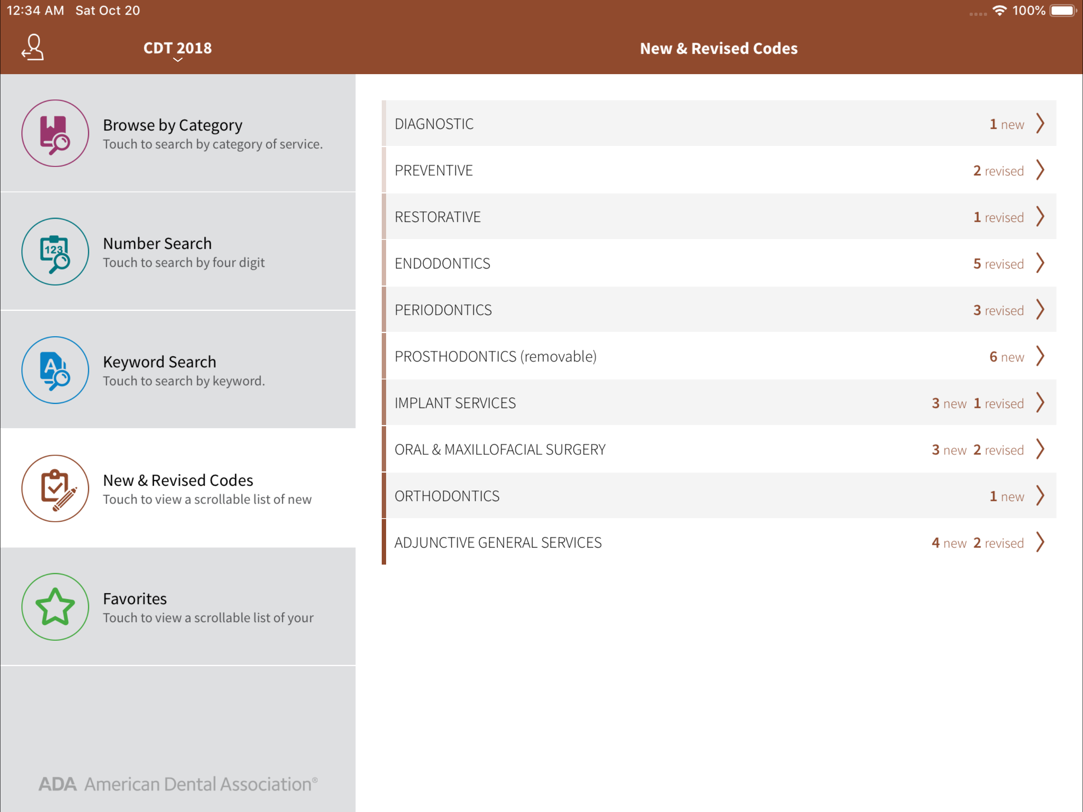Image resolution: width=1083 pixels, height=812 pixels.
Task: Expand the IMPLANT SERVICES chevron
Action: click(1041, 402)
